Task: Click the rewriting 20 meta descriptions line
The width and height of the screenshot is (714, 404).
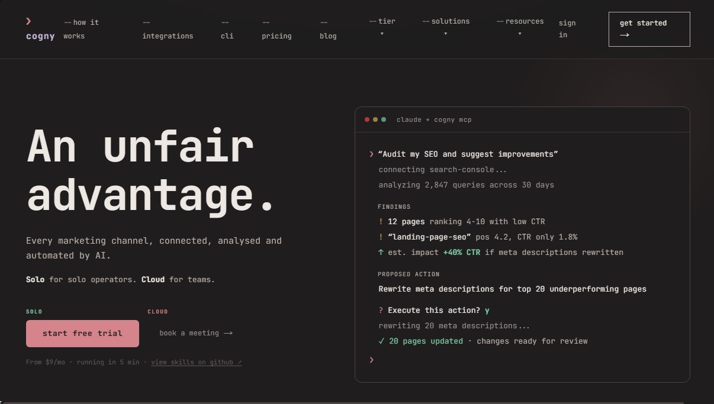Action: (x=454, y=326)
